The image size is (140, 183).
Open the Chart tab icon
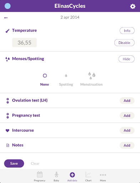pyautogui.click(x=88, y=174)
